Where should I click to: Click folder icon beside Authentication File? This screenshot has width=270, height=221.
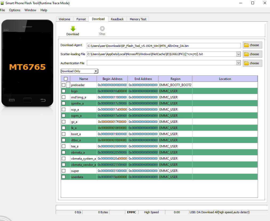click(247, 63)
